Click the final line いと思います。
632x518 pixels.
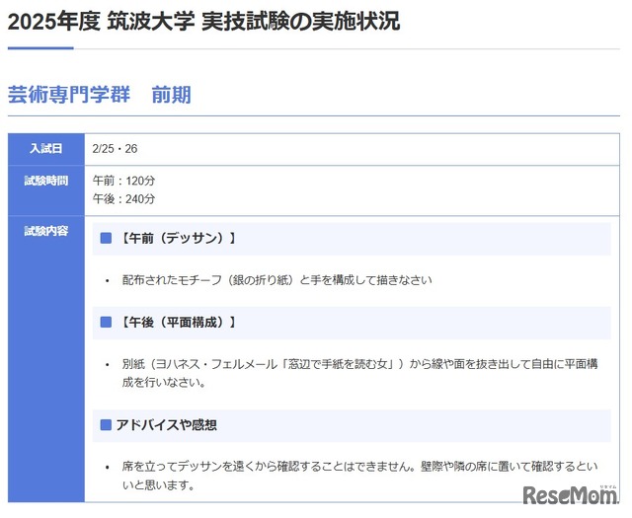tap(158, 485)
